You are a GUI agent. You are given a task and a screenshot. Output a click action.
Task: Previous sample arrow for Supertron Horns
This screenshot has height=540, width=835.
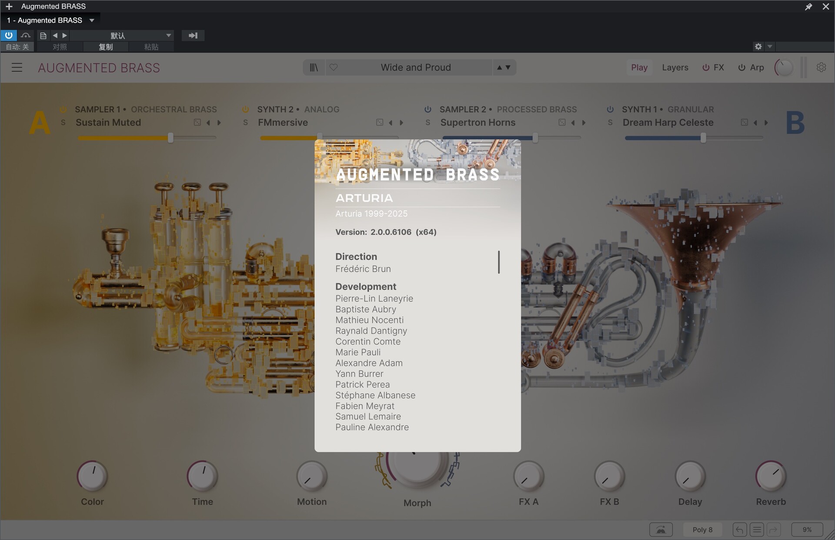pos(573,123)
